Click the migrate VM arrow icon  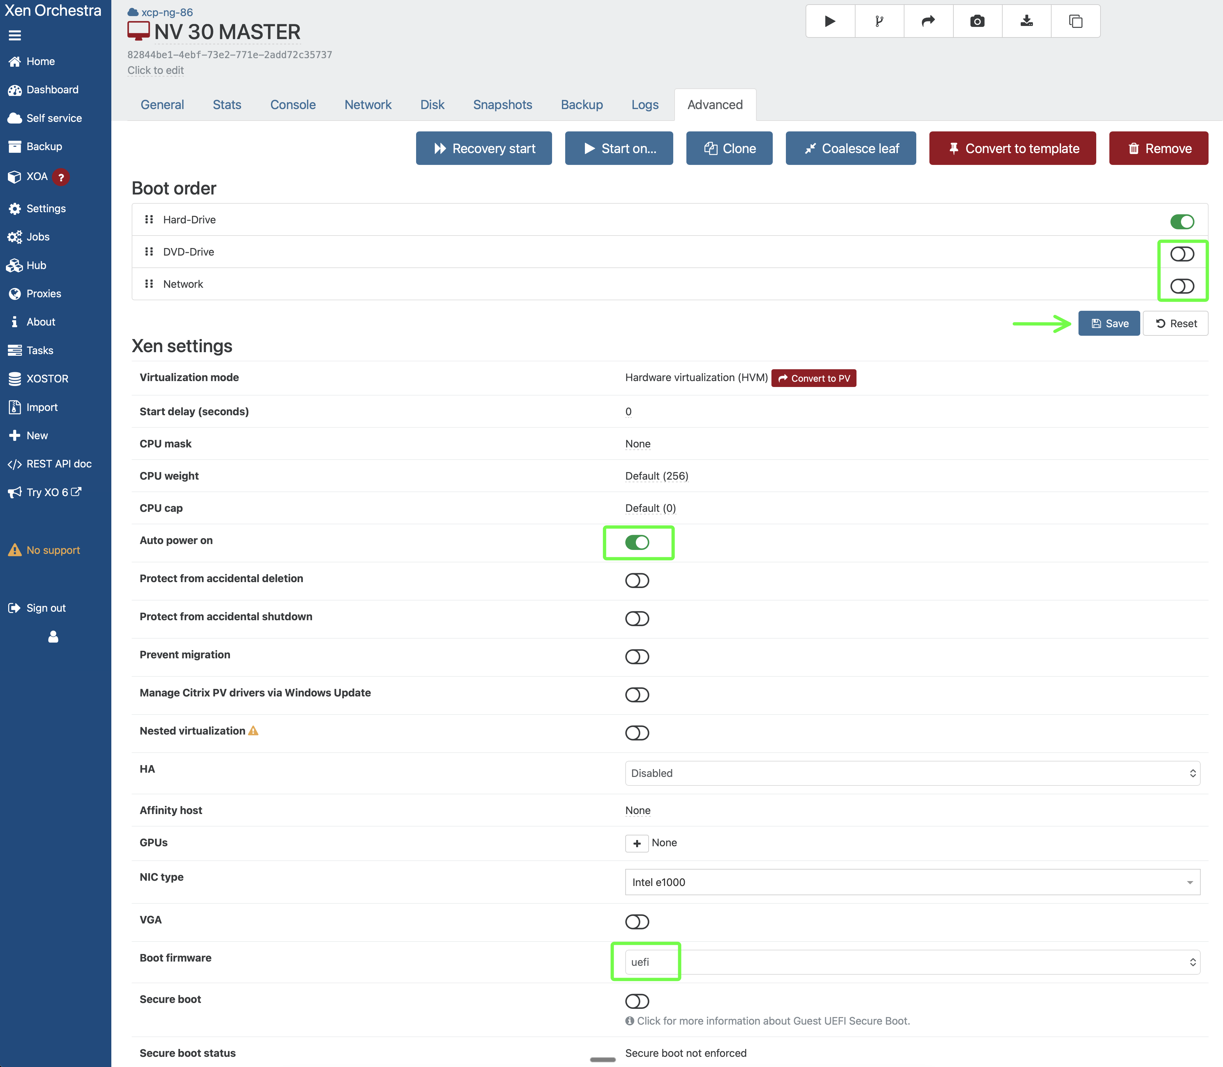[928, 21]
